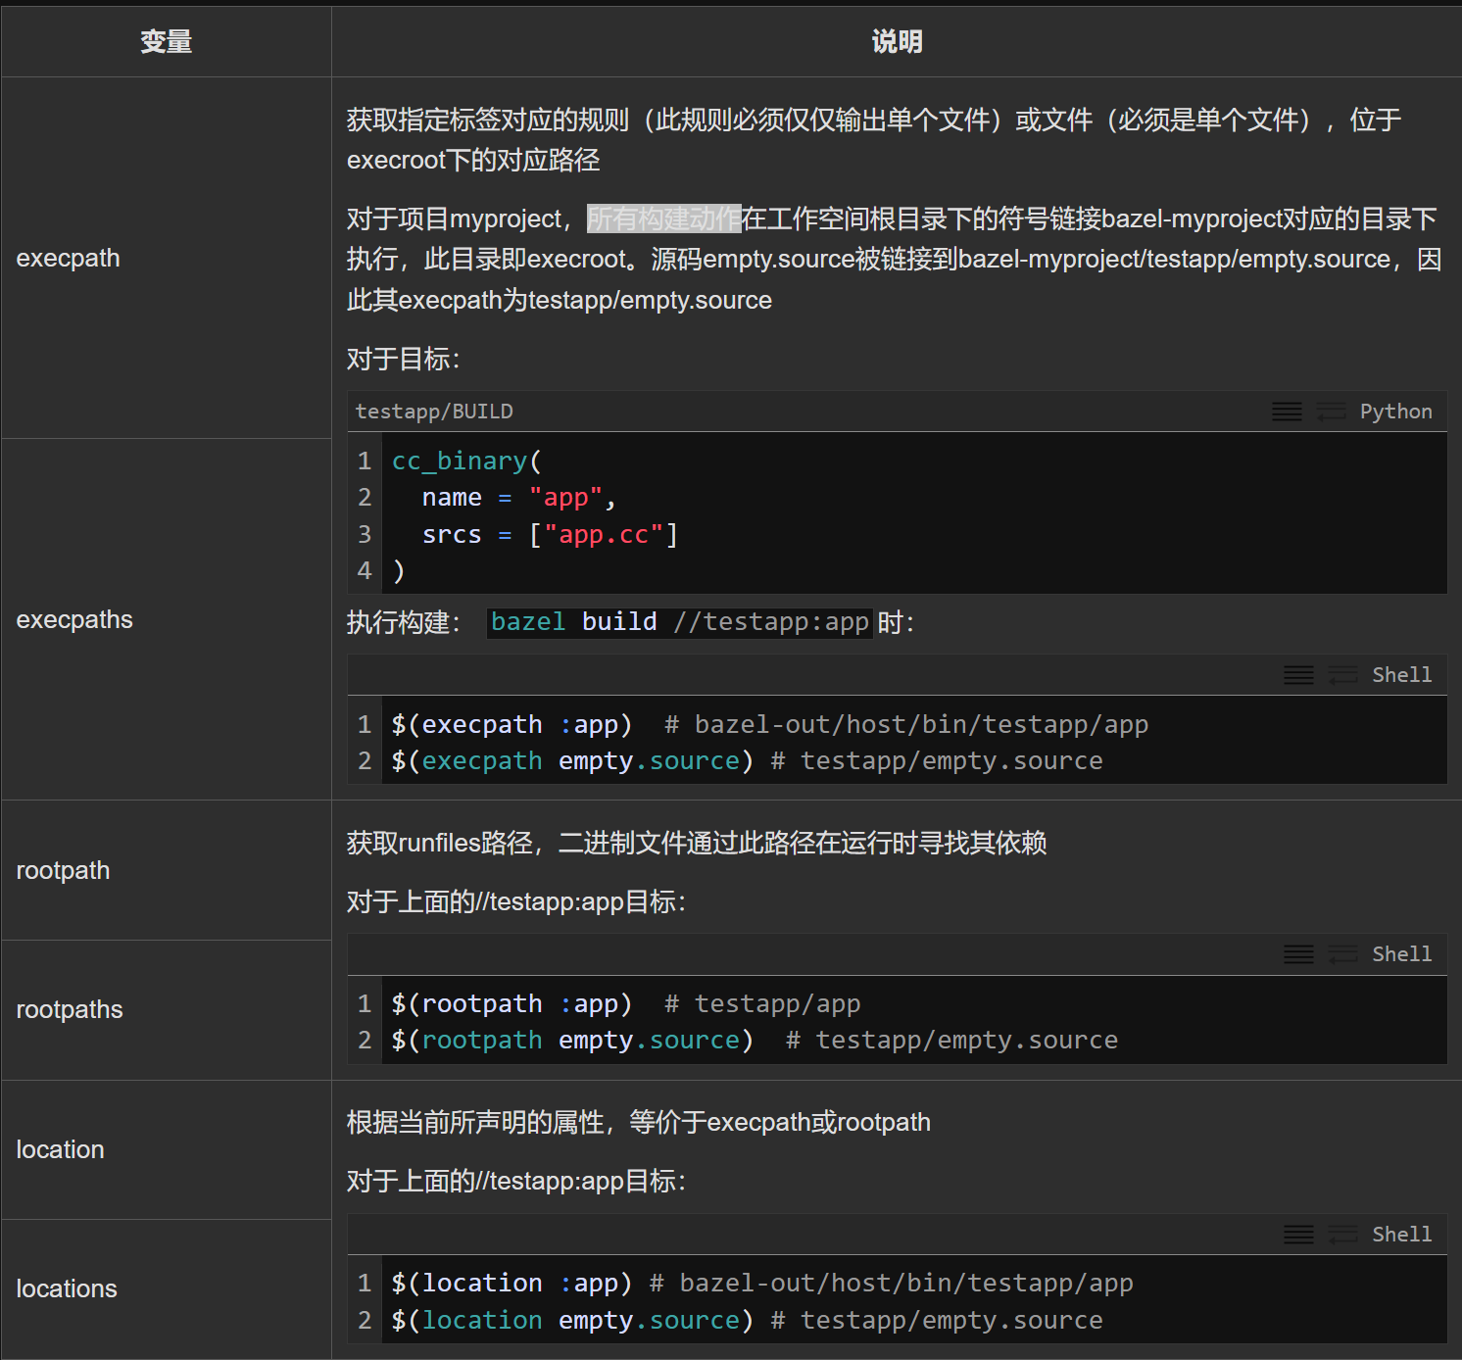The height and width of the screenshot is (1360, 1462).
Task: Click the 变量 column header
Action: tap(166, 41)
